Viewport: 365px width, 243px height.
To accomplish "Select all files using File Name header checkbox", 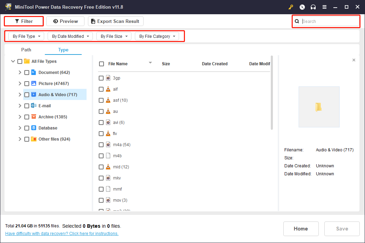I will point(102,64).
